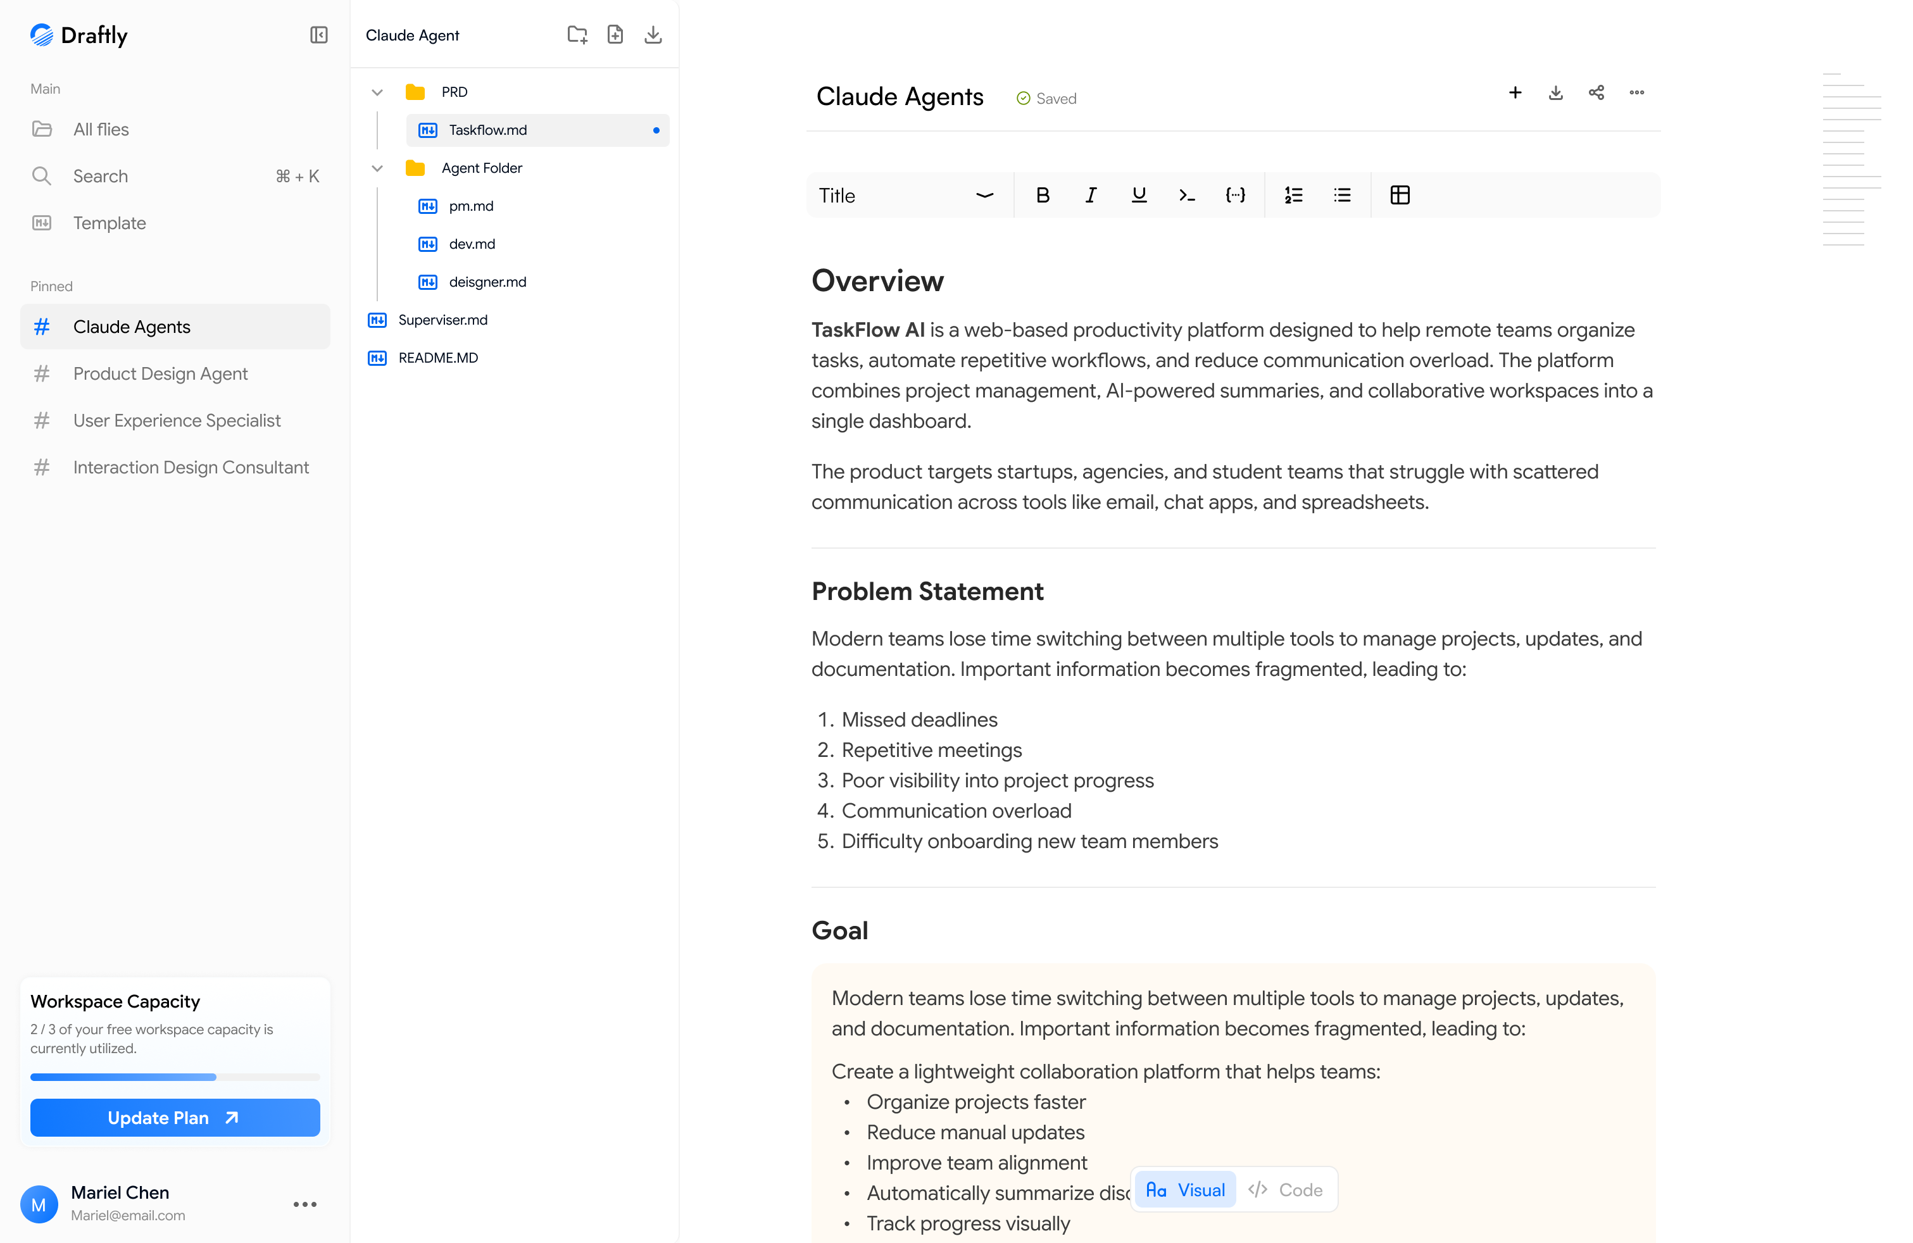Click the Workspace Capacity heading

(x=115, y=1002)
